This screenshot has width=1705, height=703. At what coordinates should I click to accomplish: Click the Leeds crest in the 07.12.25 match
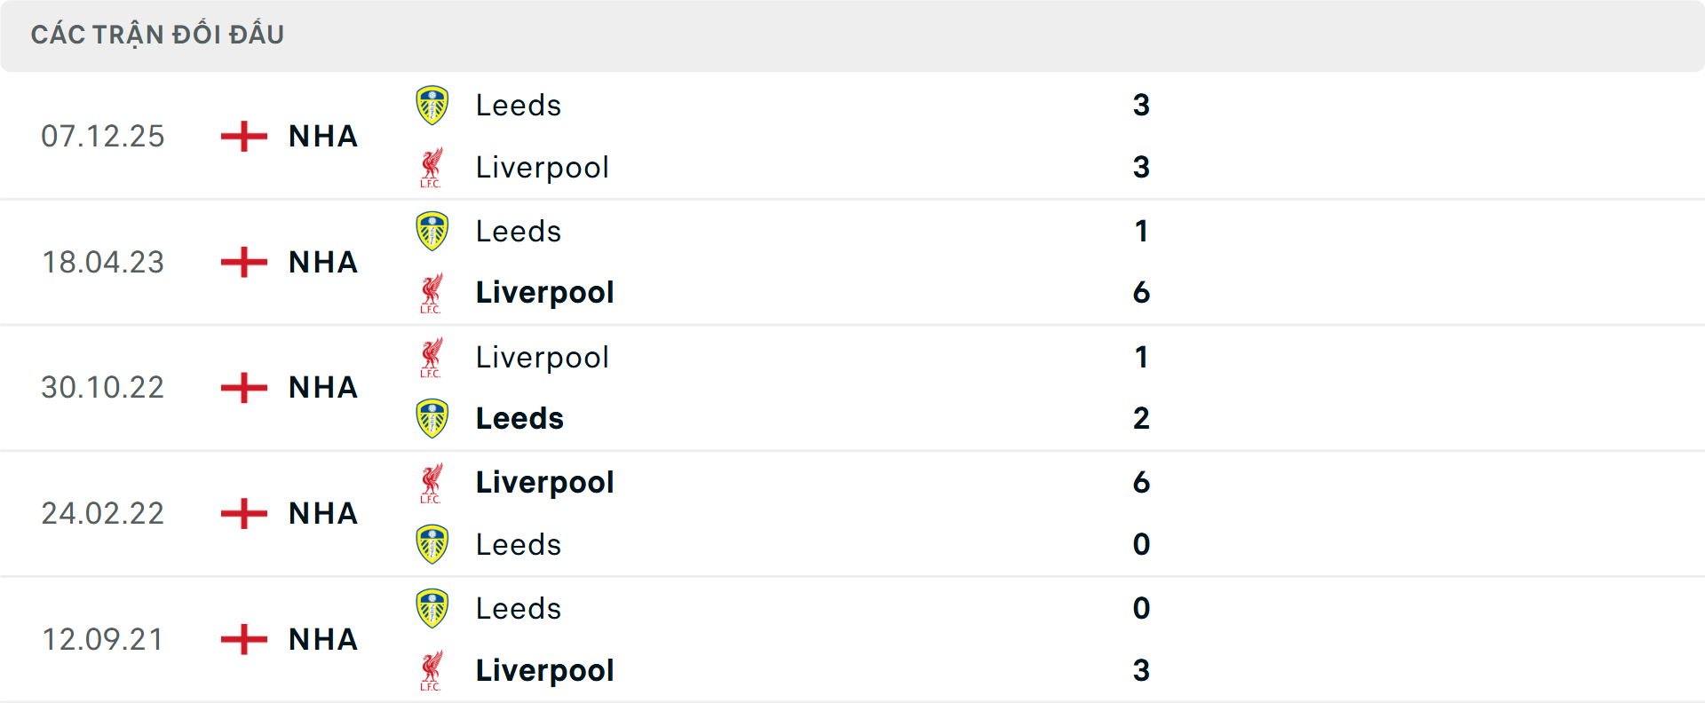coord(432,105)
